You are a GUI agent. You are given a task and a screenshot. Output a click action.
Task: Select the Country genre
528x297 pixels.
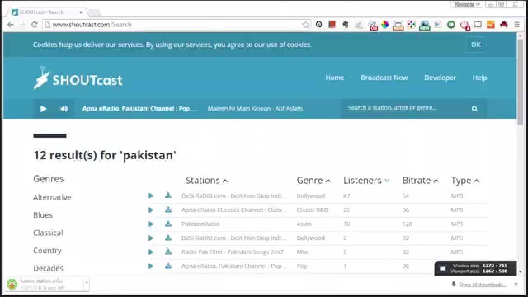(47, 251)
